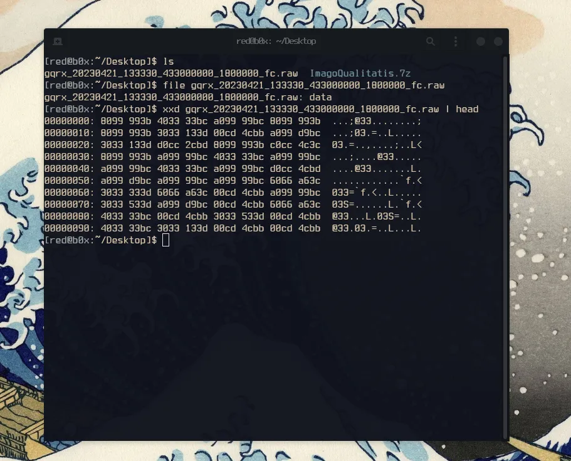Screen dimensions: 571x461
Task: Click the 'xxd' command word
Action: [171, 109]
